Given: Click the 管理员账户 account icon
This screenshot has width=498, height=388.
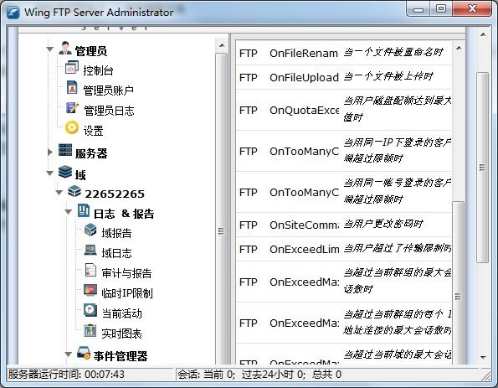Looking at the screenshot, I should (x=72, y=87).
